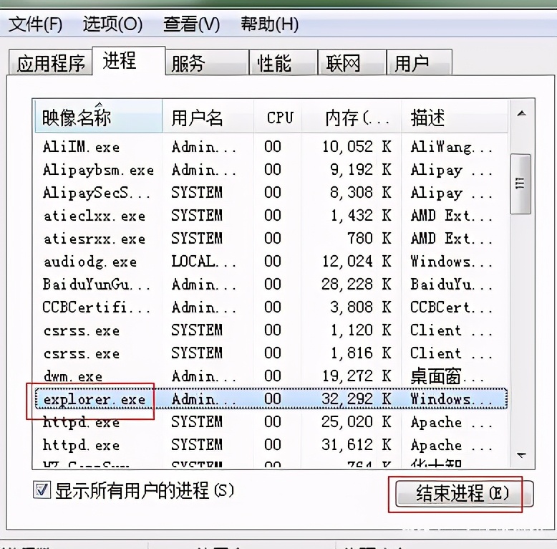Screen dimensions: 557x549
Task: Sort processes by CPU column
Action: [278, 117]
